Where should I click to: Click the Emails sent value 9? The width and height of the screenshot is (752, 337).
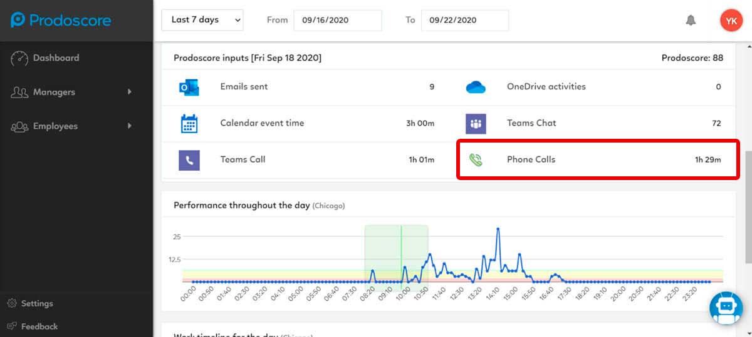[432, 87]
